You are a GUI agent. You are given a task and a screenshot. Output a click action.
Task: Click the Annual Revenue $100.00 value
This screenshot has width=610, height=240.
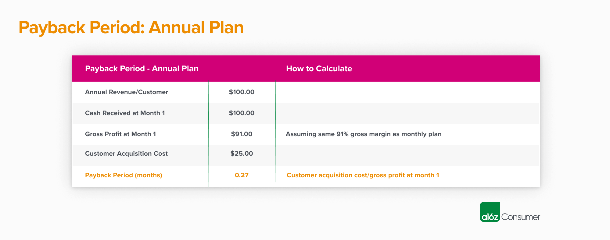point(242,92)
